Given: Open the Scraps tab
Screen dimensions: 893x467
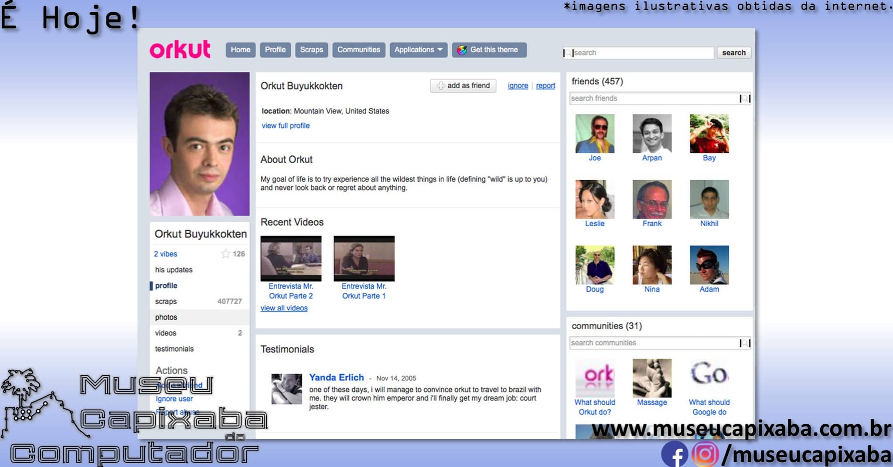Looking at the screenshot, I should 311,50.
